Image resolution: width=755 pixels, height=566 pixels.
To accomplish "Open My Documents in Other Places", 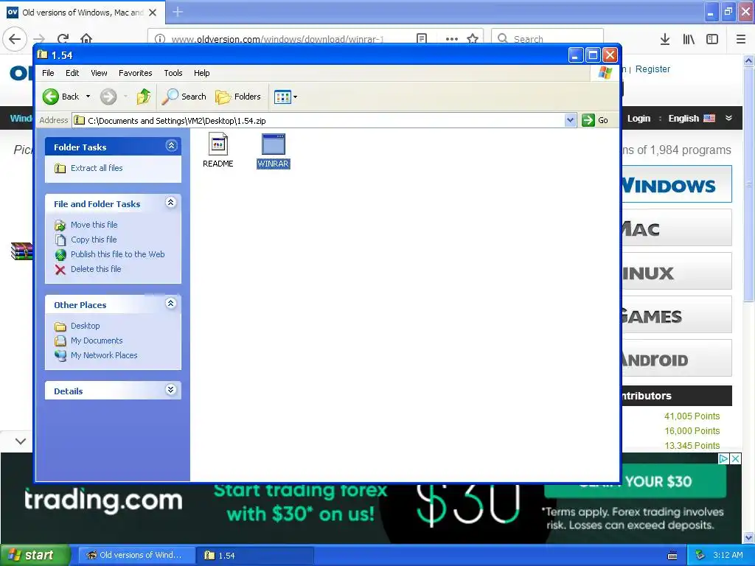I will click(97, 340).
